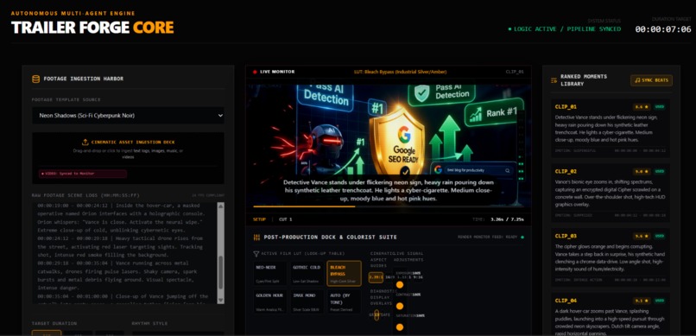The width and height of the screenshot is (696, 336).
Task: Click the Render Monitor Feed: Ready text
Action: [488, 238]
